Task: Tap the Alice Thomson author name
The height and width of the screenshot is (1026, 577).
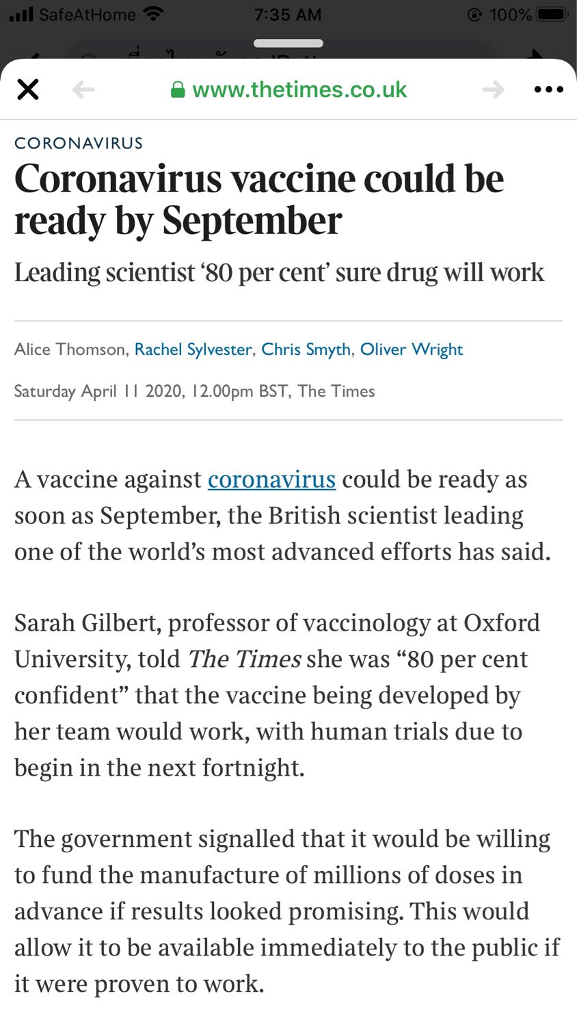Action: point(69,350)
